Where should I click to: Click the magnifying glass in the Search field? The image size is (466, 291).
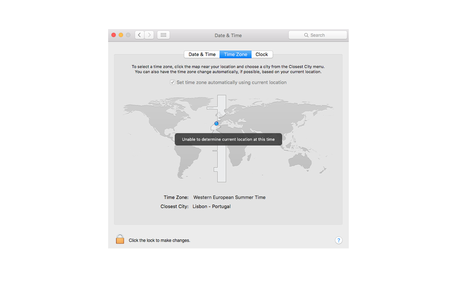[x=307, y=35]
